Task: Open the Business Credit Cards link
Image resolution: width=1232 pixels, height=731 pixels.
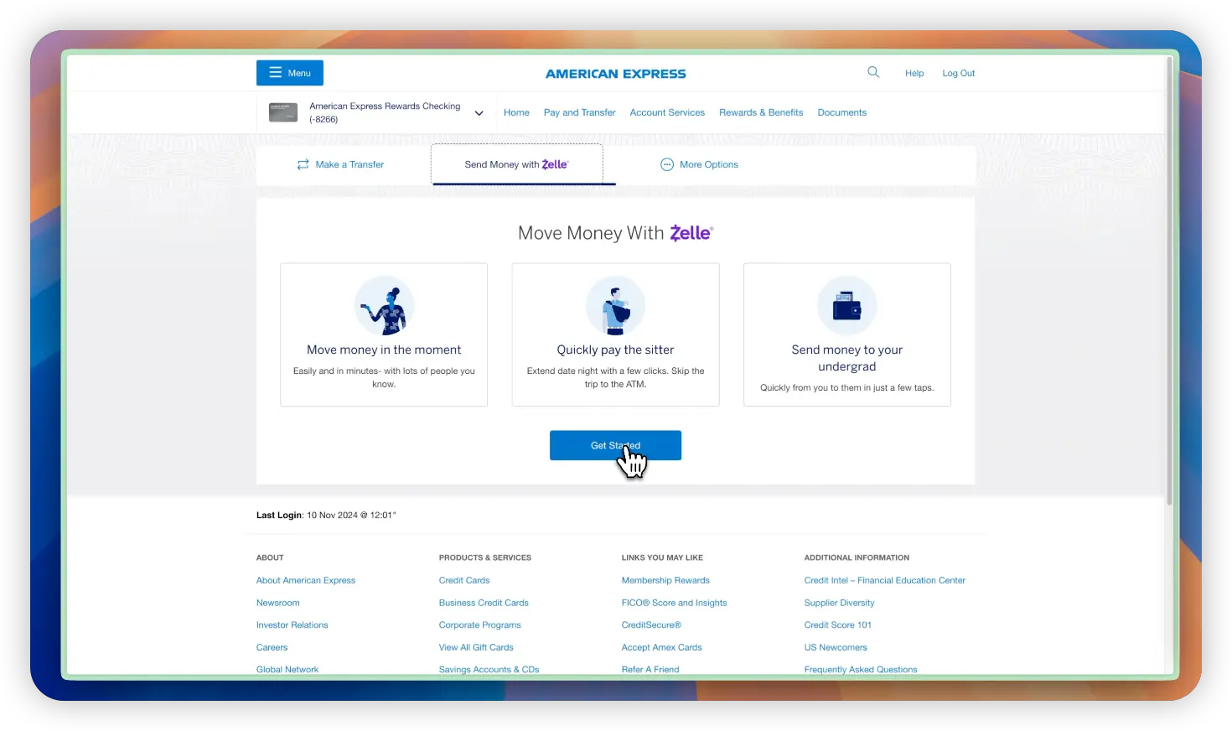Action: [x=484, y=603]
